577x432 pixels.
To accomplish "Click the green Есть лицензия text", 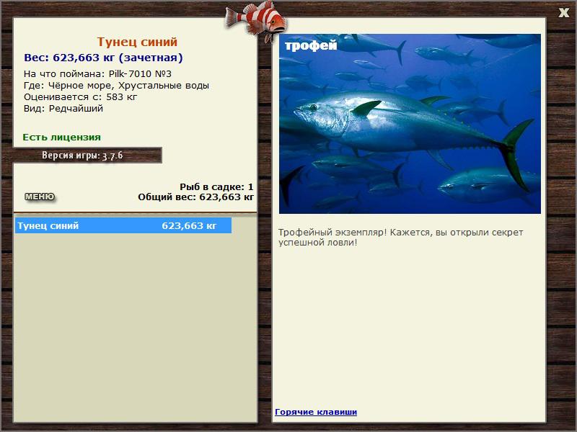I will tap(61, 138).
